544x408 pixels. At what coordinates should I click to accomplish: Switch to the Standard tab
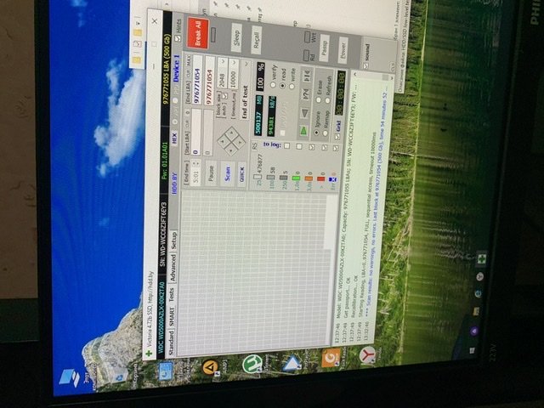172,343
